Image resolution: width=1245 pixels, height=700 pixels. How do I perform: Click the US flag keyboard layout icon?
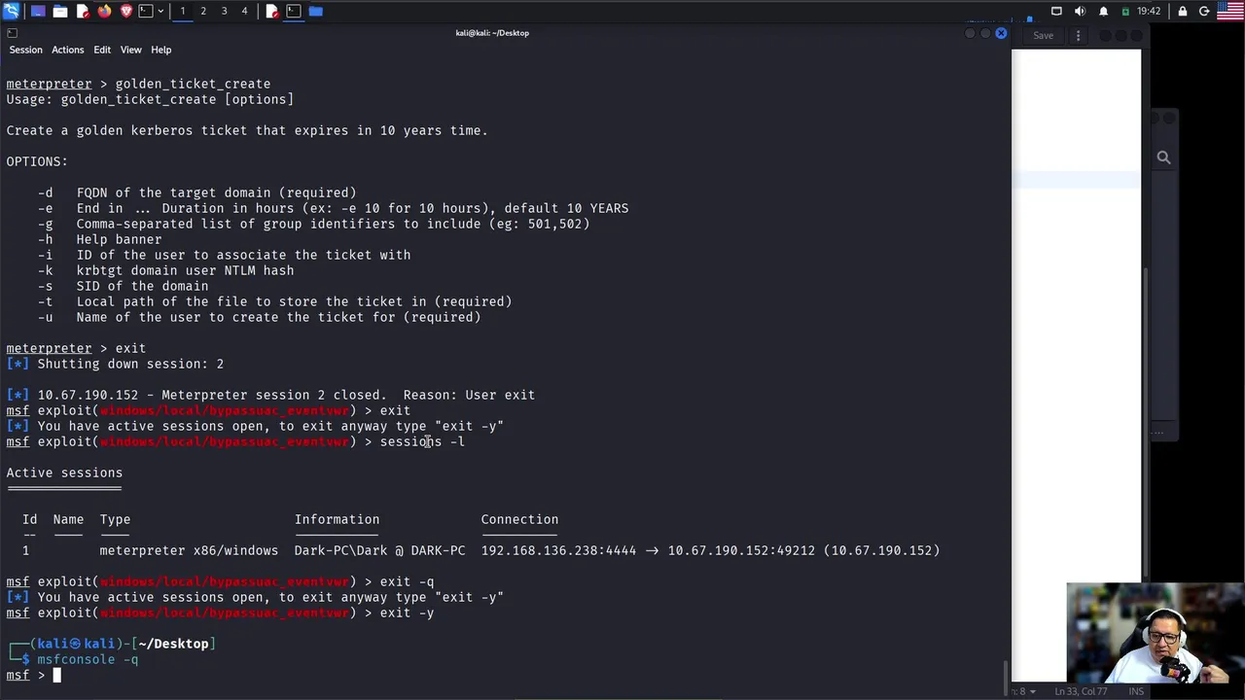1229,11
